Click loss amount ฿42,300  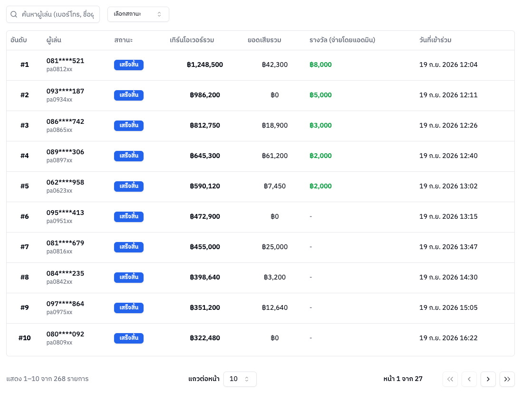point(275,65)
